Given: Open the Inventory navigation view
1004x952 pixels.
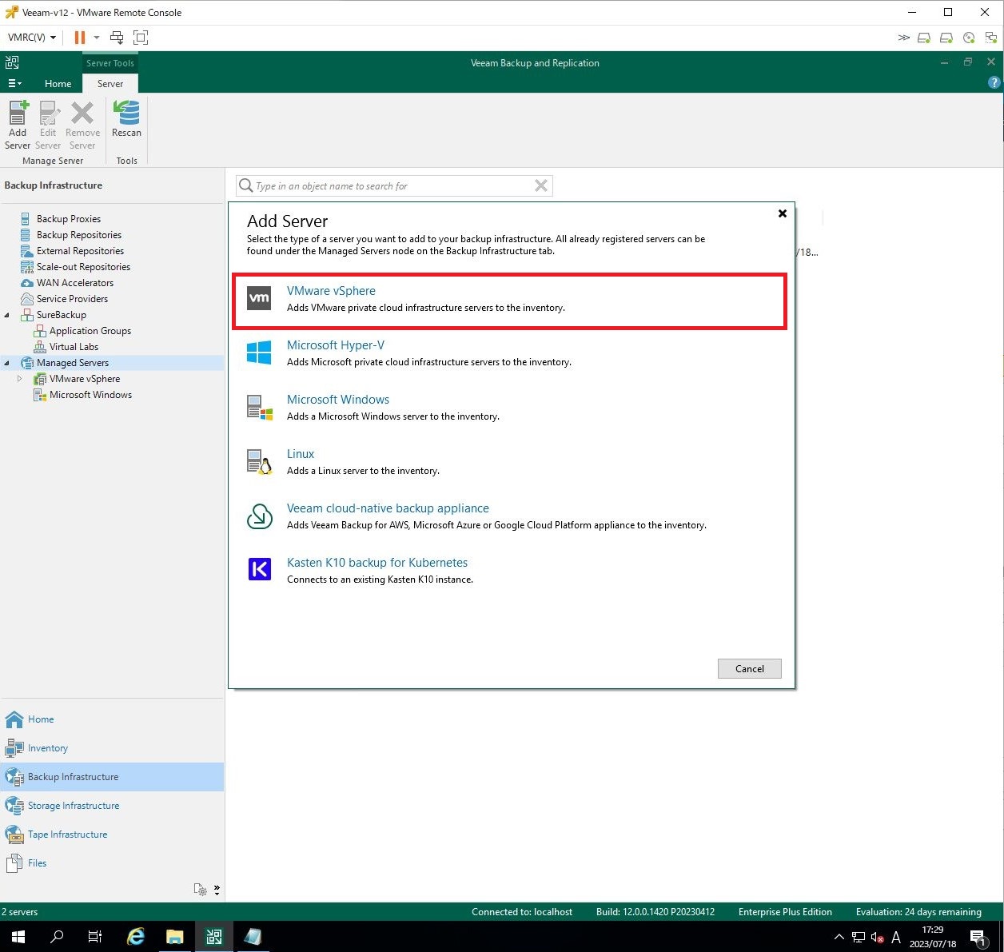Looking at the screenshot, I should [x=48, y=748].
